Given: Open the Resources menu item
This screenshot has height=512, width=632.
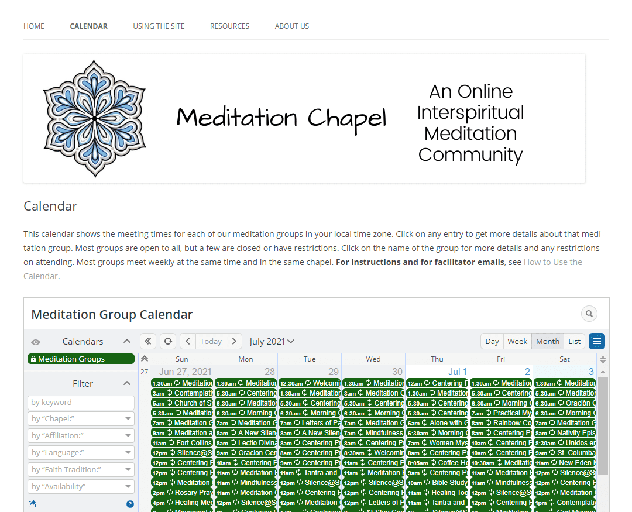Looking at the screenshot, I should click(x=229, y=26).
